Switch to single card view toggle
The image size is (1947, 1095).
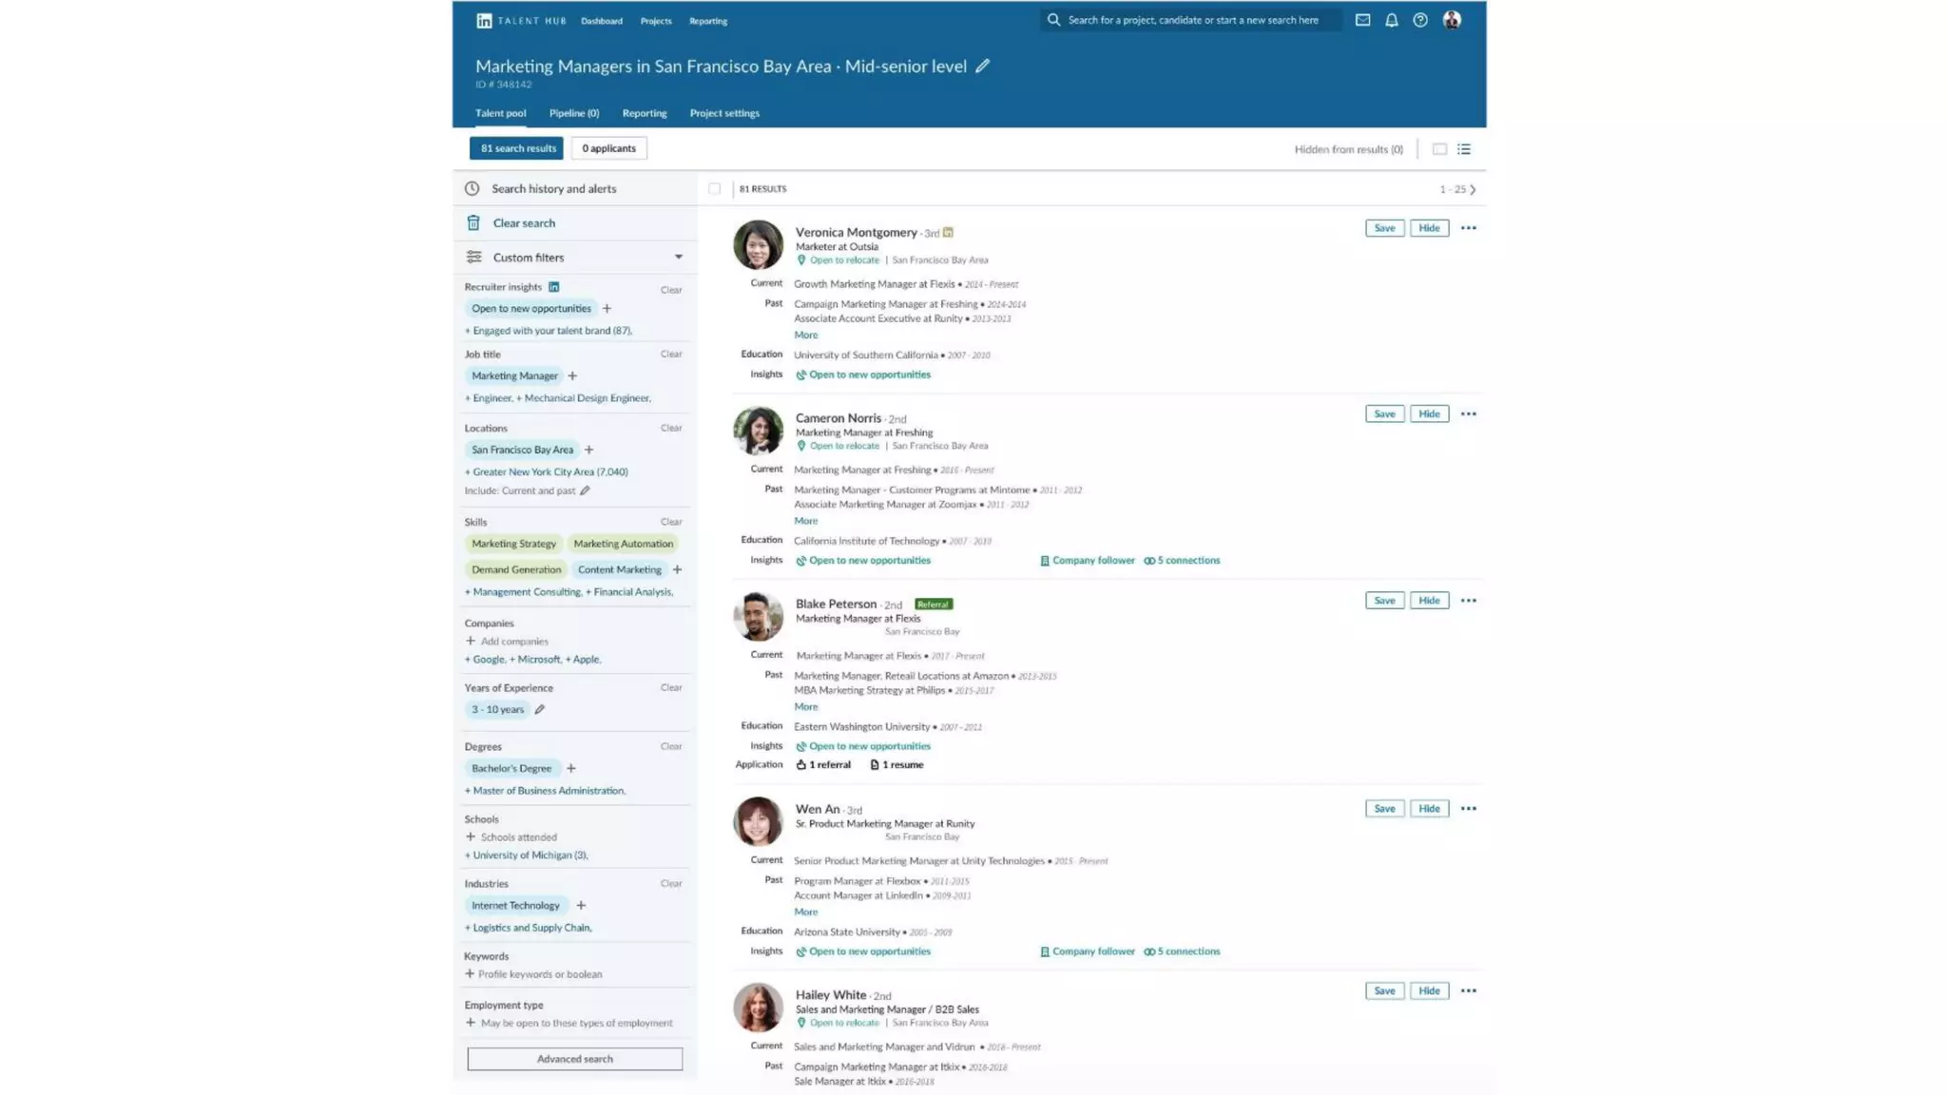(1439, 149)
